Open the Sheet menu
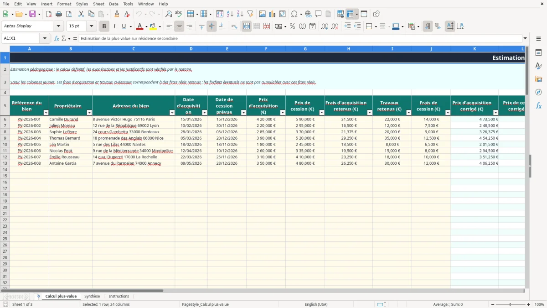This screenshot has width=547, height=308. click(x=98, y=4)
